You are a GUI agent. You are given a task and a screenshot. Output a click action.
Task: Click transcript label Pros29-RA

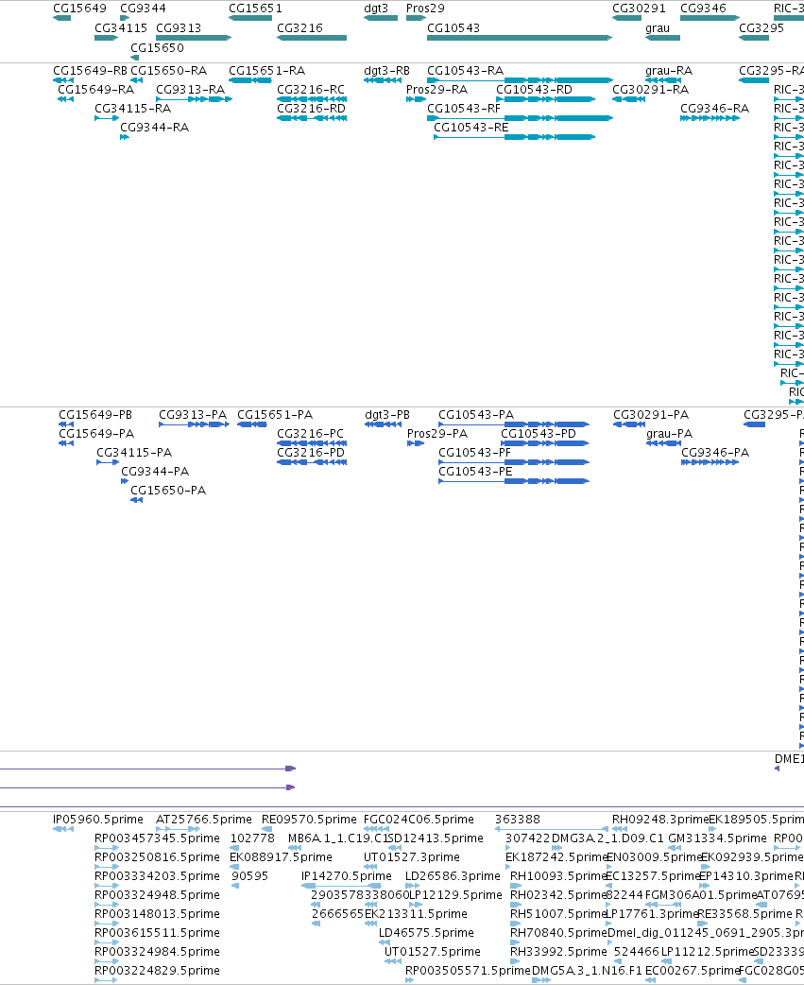coord(436,90)
